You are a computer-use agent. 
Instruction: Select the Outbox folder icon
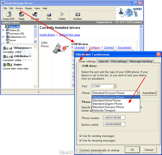click(7, 30)
